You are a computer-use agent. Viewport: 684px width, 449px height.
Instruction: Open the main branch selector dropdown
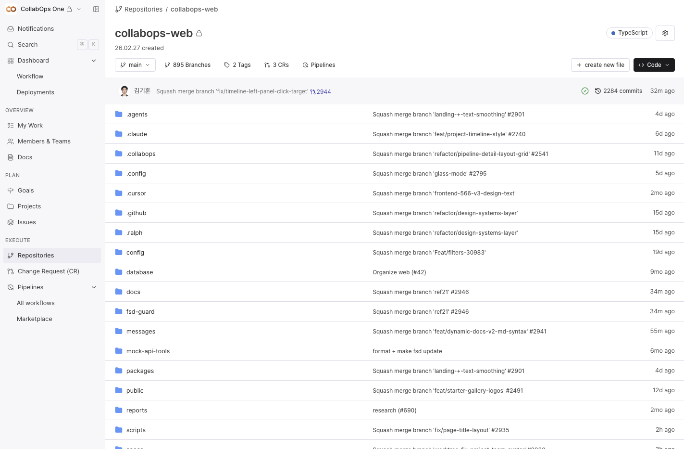135,65
